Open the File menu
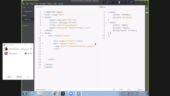This screenshot has height=96, width=170. 23,4
